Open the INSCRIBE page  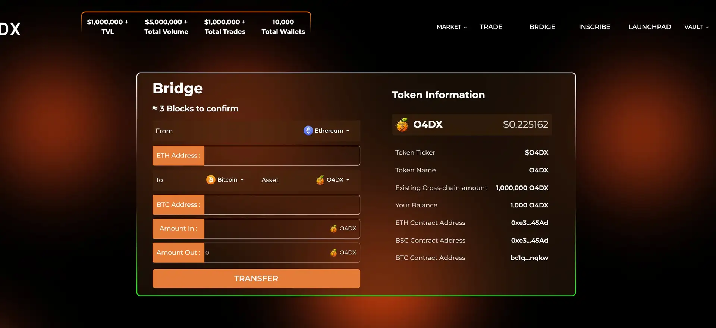tap(594, 27)
